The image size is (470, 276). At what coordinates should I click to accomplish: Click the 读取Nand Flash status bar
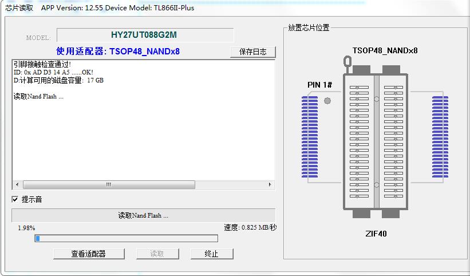tap(143, 216)
